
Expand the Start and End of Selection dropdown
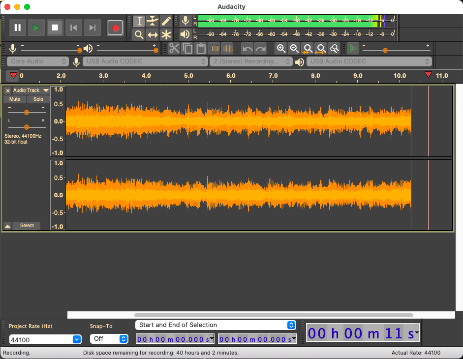[291, 325]
